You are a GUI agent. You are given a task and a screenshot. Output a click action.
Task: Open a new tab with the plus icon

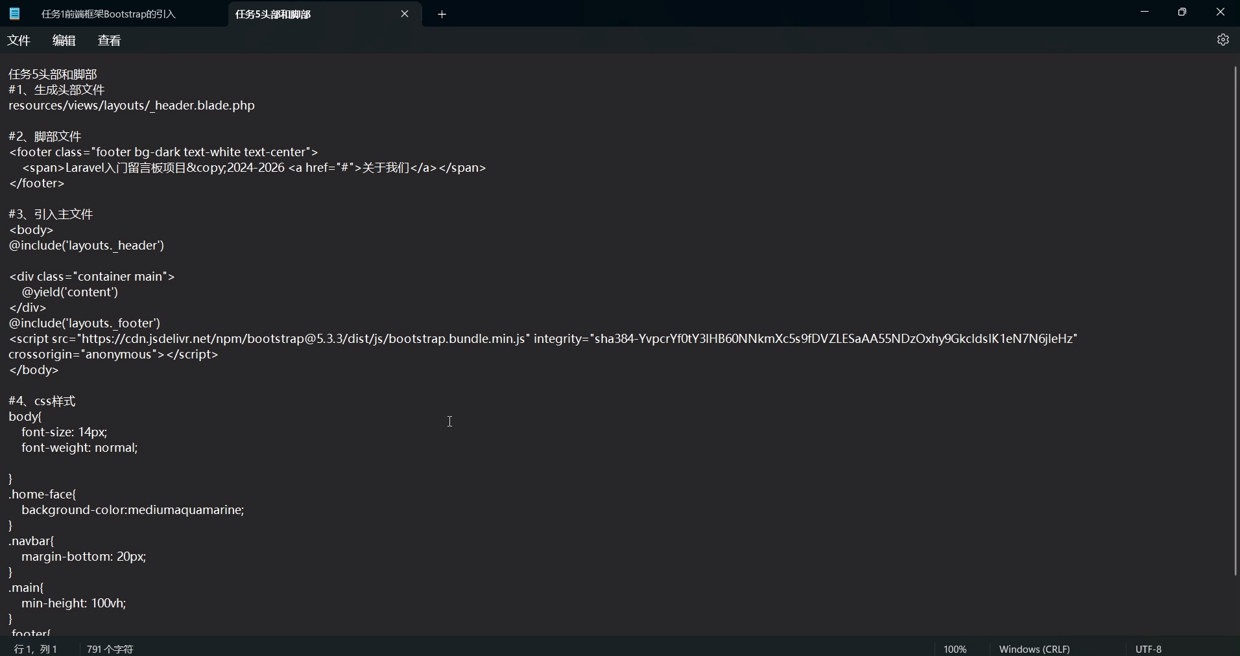443,14
